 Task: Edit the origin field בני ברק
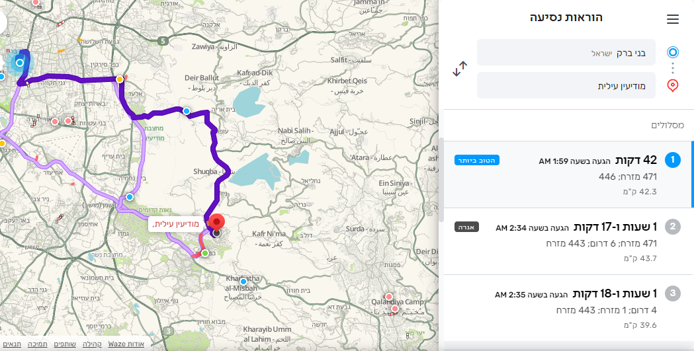[566, 53]
